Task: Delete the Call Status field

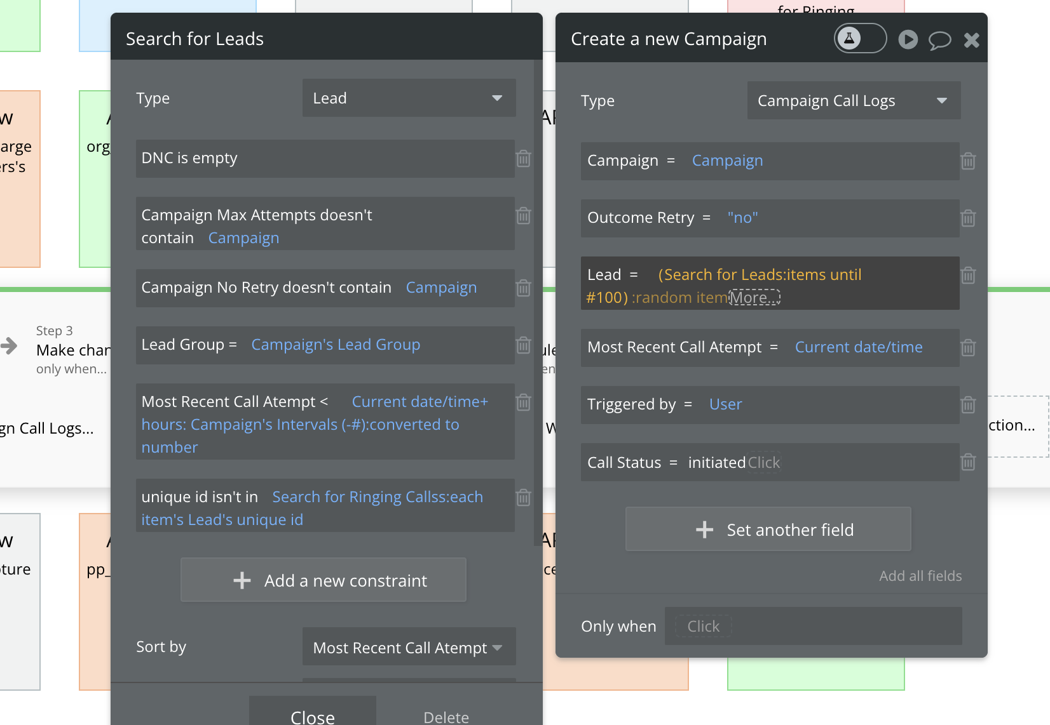Action: (968, 462)
